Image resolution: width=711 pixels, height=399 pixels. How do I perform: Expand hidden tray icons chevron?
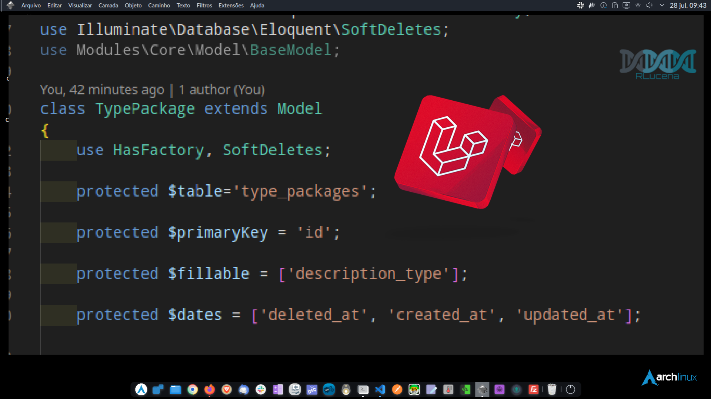[x=662, y=5]
